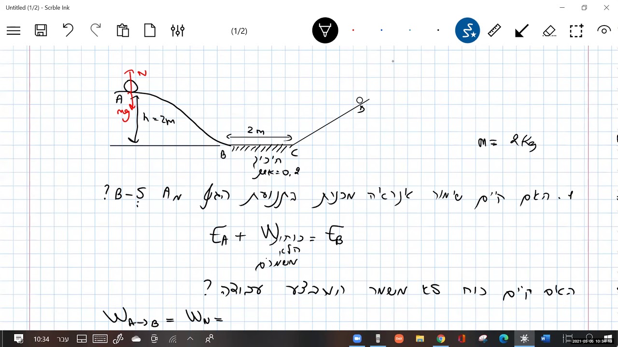Create a new blank page
Screen dimensions: 618x347
point(150,30)
